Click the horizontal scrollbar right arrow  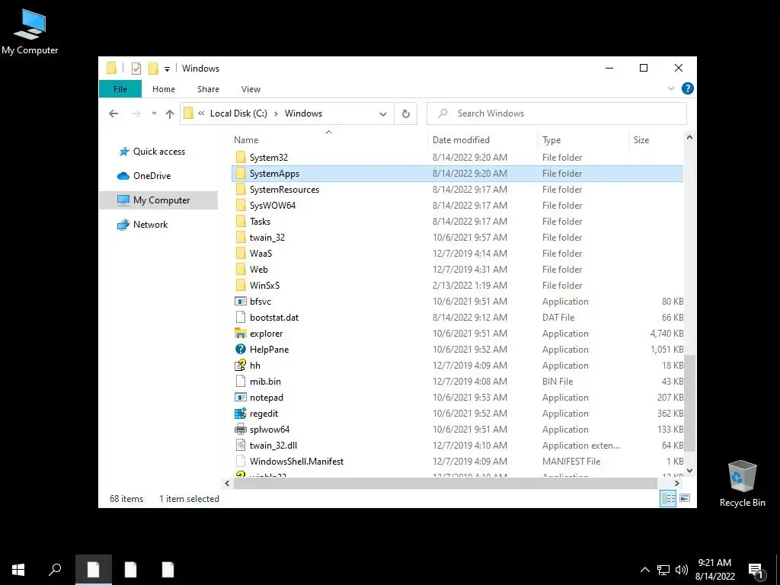tap(676, 483)
